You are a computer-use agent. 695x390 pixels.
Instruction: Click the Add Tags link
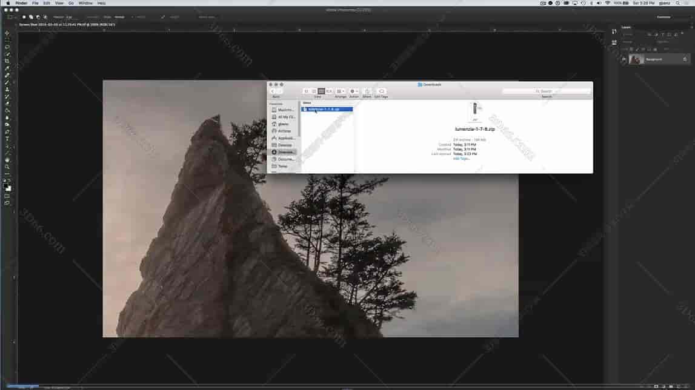461,159
